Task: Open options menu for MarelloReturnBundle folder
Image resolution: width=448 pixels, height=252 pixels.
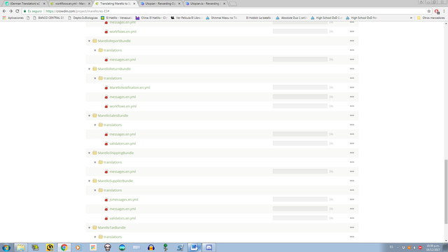Action: [351, 69]
